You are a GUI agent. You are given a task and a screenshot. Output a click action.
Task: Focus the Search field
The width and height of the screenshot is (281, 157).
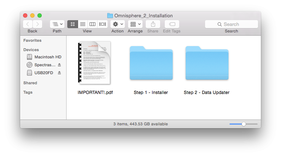pyautogui.click(x=231, y=24)
